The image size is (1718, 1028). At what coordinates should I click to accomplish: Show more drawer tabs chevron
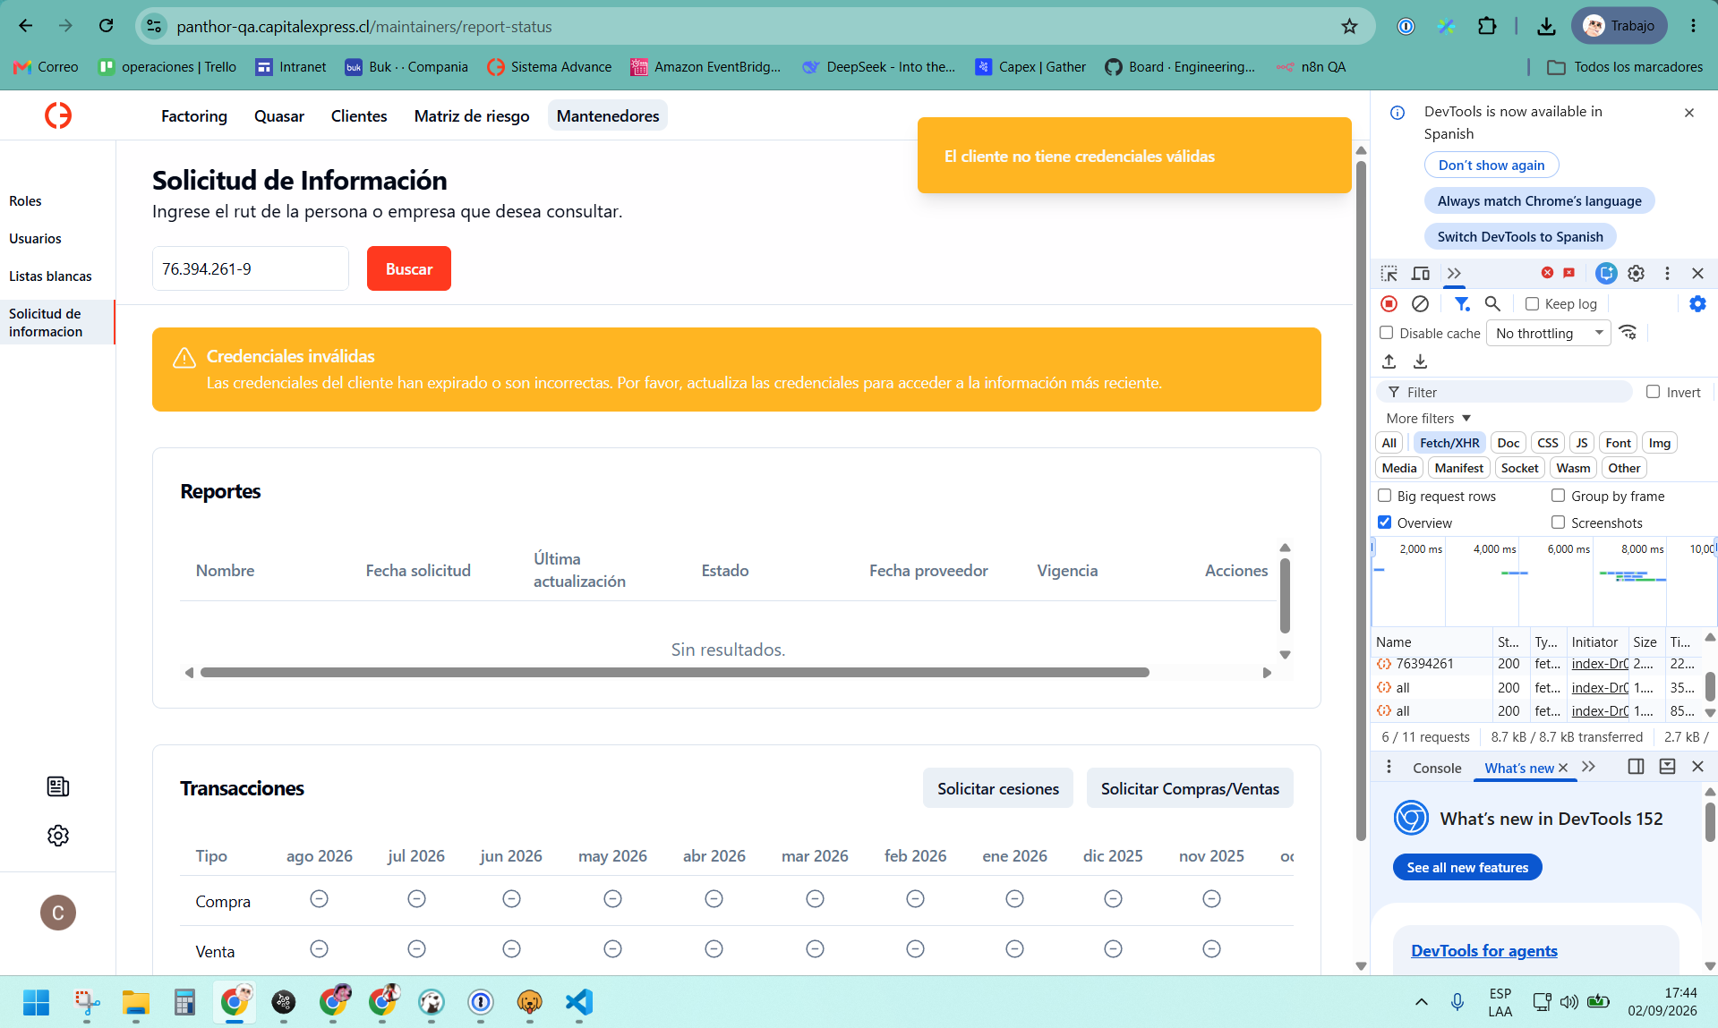(x=1588, y=767)
